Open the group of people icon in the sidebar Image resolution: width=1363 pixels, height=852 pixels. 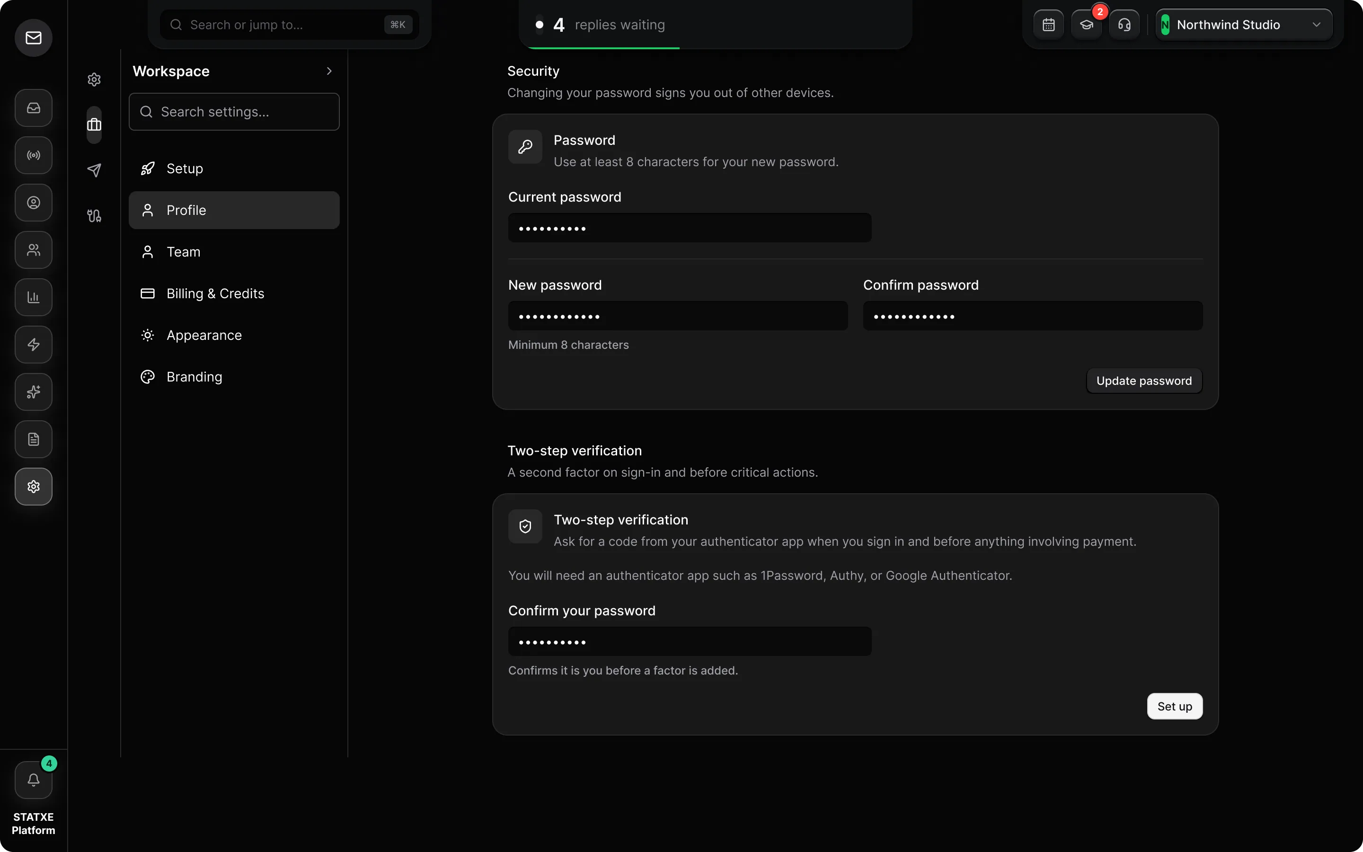tap(33, 249)
